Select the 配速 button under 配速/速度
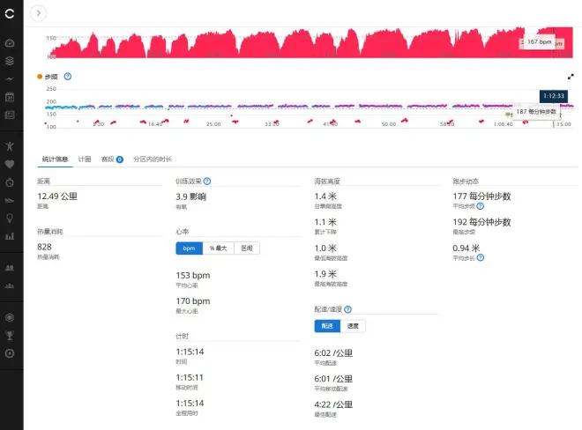This screenshot has height=430, width=582. tap(326, 326)
